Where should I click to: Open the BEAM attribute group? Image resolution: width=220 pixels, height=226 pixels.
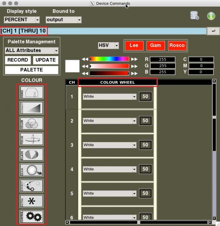pos(31,170)
